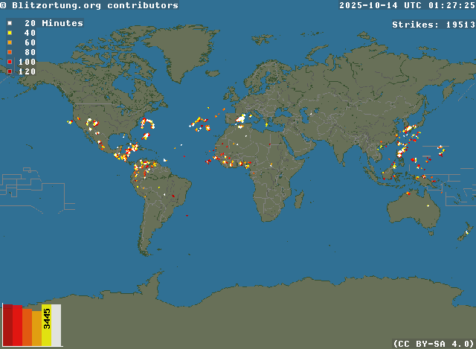476x349 pixels.
Task: Click the Minutes label in the legend
Action: [62, 23]
